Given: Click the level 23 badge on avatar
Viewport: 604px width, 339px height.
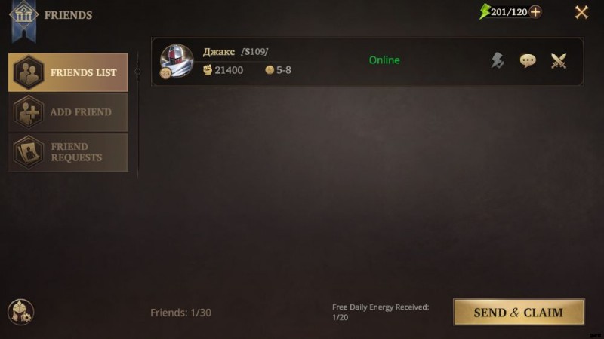Looking at the screenshot, I should (165, 73).
